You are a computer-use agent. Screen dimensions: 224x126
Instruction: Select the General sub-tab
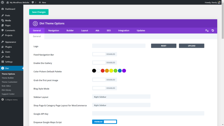click(37, 36)
